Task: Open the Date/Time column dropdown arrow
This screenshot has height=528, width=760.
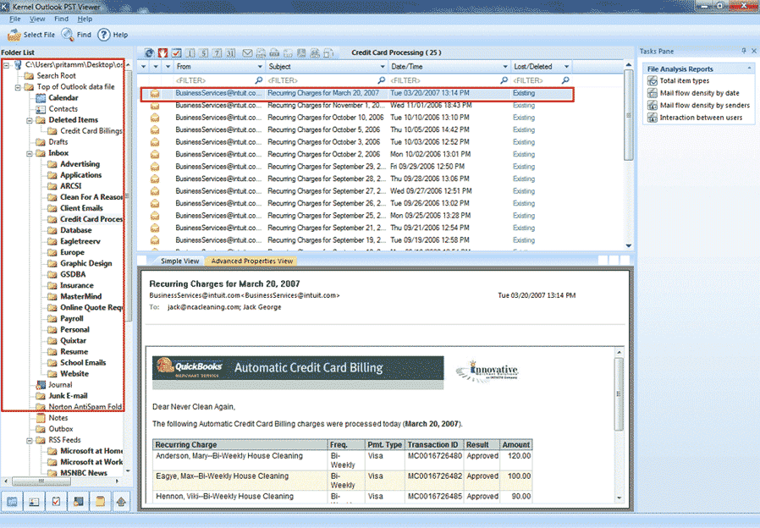Action: pyautogui.click(x=505, y=66)
